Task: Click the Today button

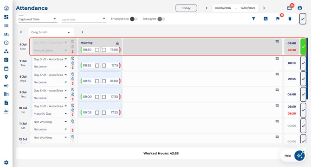Action: [x=186, y=8]
